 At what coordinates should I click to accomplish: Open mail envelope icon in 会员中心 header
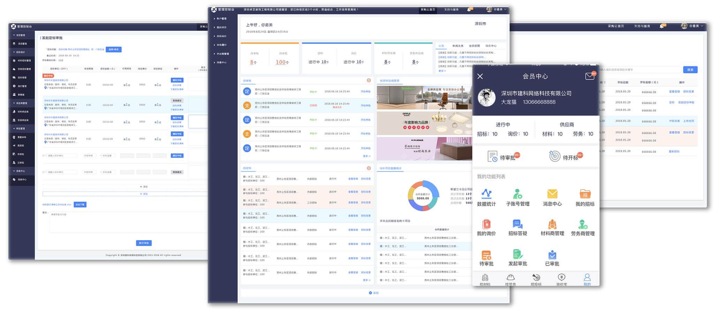[x=589, y=76]
